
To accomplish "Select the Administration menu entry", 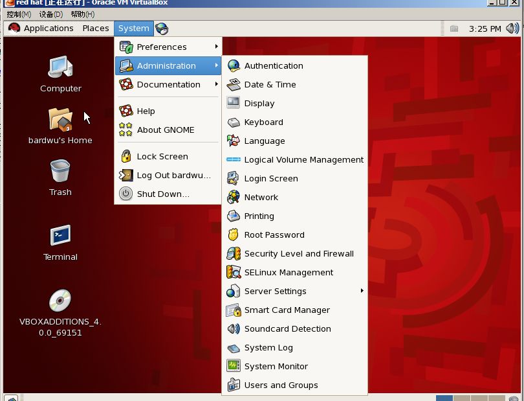I will pos(168,65).
